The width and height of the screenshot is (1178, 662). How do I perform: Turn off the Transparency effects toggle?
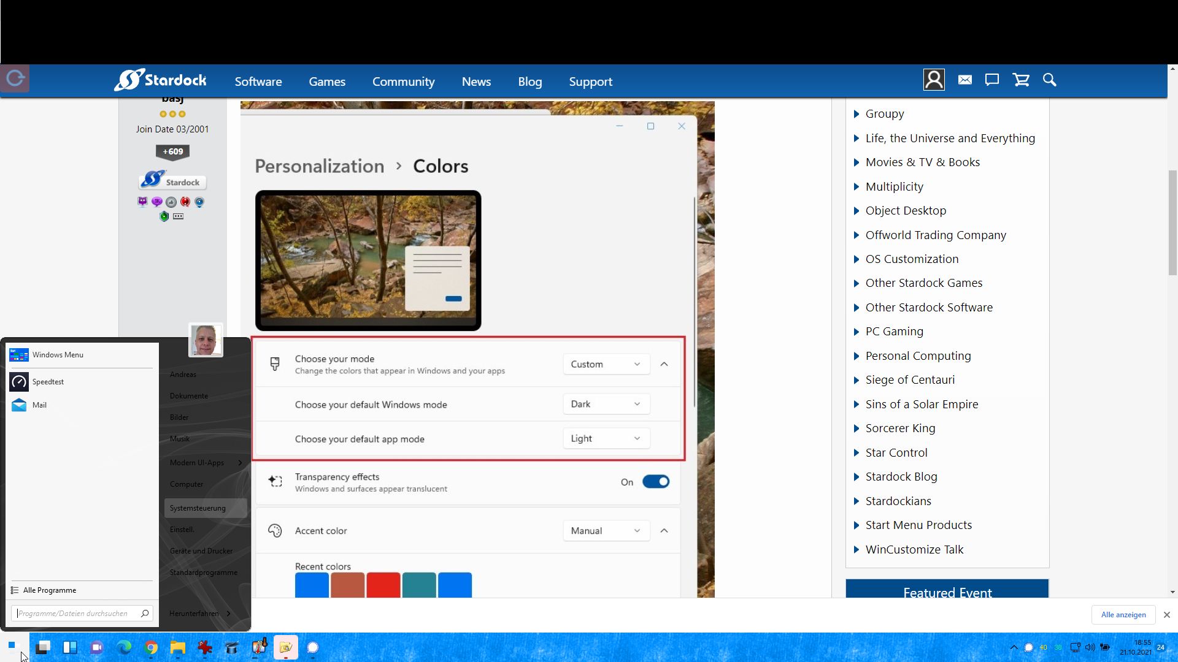click(x=656, y=482)
